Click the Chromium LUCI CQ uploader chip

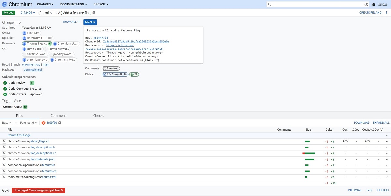(x=37, y=38)
